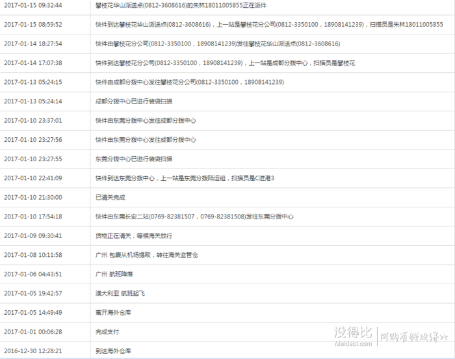Click the 离开海外仓库 status text

click(113, 312)
